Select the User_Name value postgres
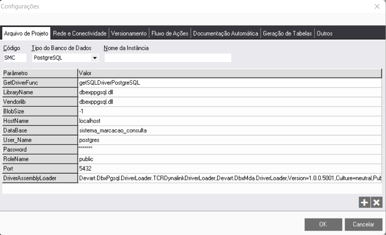The width and height of the screenshot is (386, 235). [229, 140]
